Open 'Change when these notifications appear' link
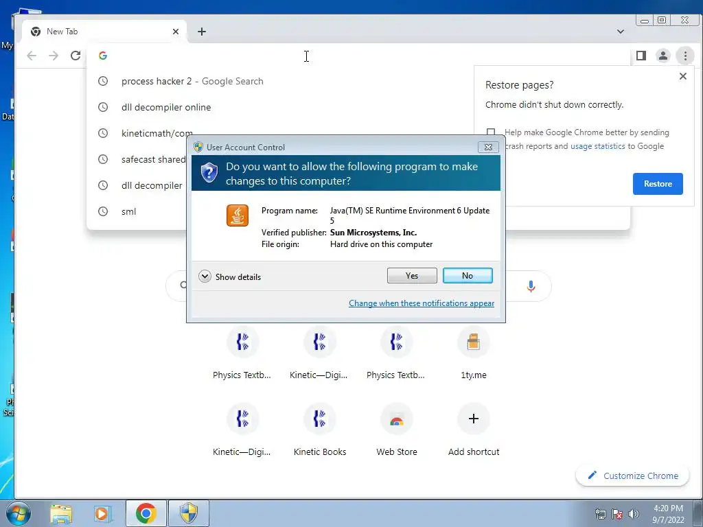Viewport: 703px width, 527px height. coord(422,303)
